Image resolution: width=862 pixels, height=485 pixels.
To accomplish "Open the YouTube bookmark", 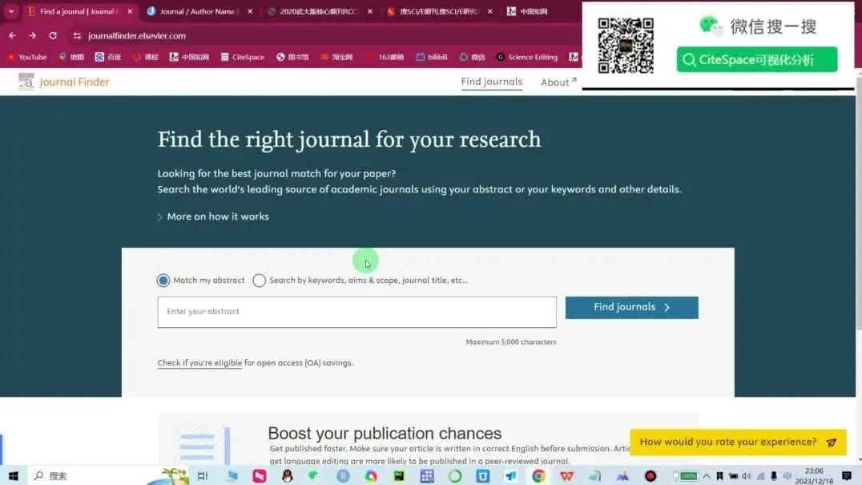I will 27,57.
